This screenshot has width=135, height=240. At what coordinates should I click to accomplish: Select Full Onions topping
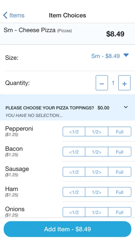pyautogui.click(x=120, y=212)
